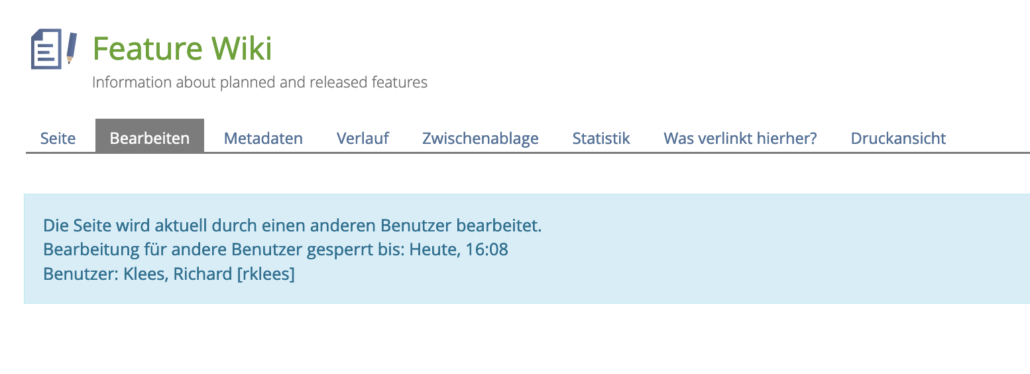
Task: Click the Feature Wiki title
Action: click(182, 48)
